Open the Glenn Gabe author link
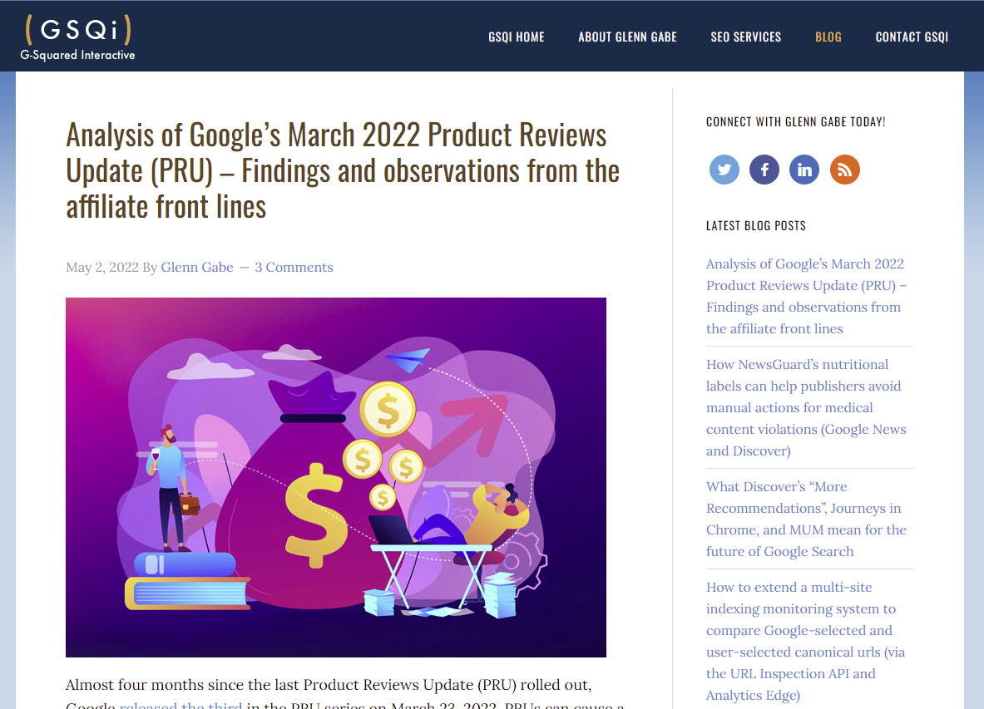 pos(197,267)
